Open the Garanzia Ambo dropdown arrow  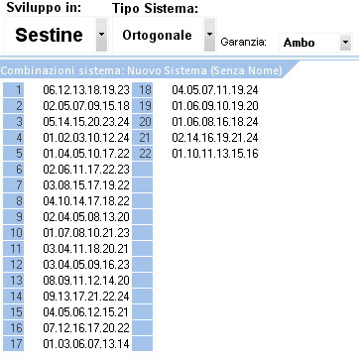coord(345,43)
